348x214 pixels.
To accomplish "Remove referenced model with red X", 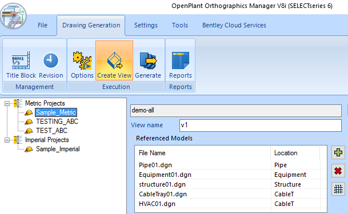I will coord(338,171).
